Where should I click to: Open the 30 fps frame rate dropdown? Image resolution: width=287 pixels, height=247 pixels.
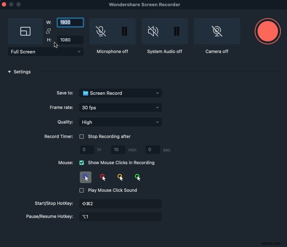tap(120, 108)
